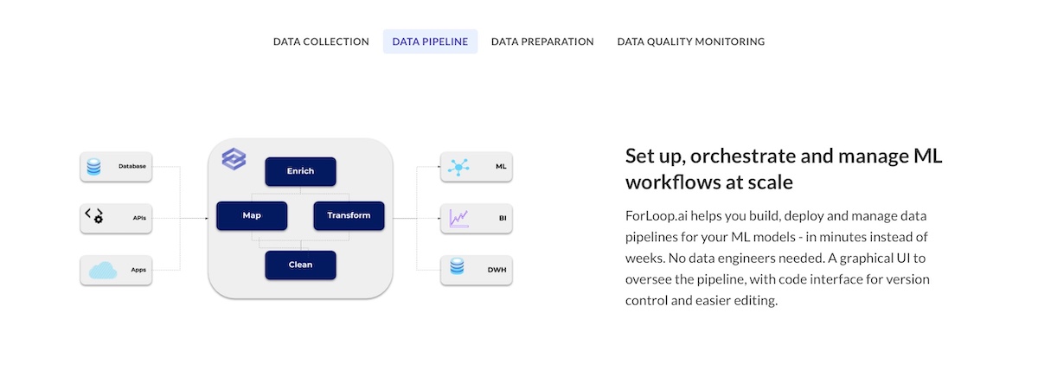1038x377 pixels.
Task: Click the pipeline diagram gray container
Action: 301,218
